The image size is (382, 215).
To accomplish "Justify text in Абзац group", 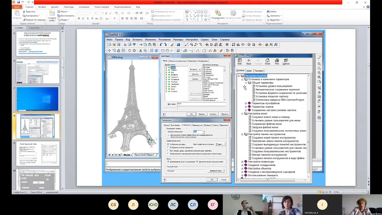I will (x=136, y=19).
